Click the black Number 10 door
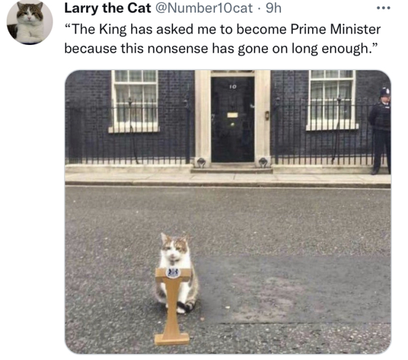 232,119
